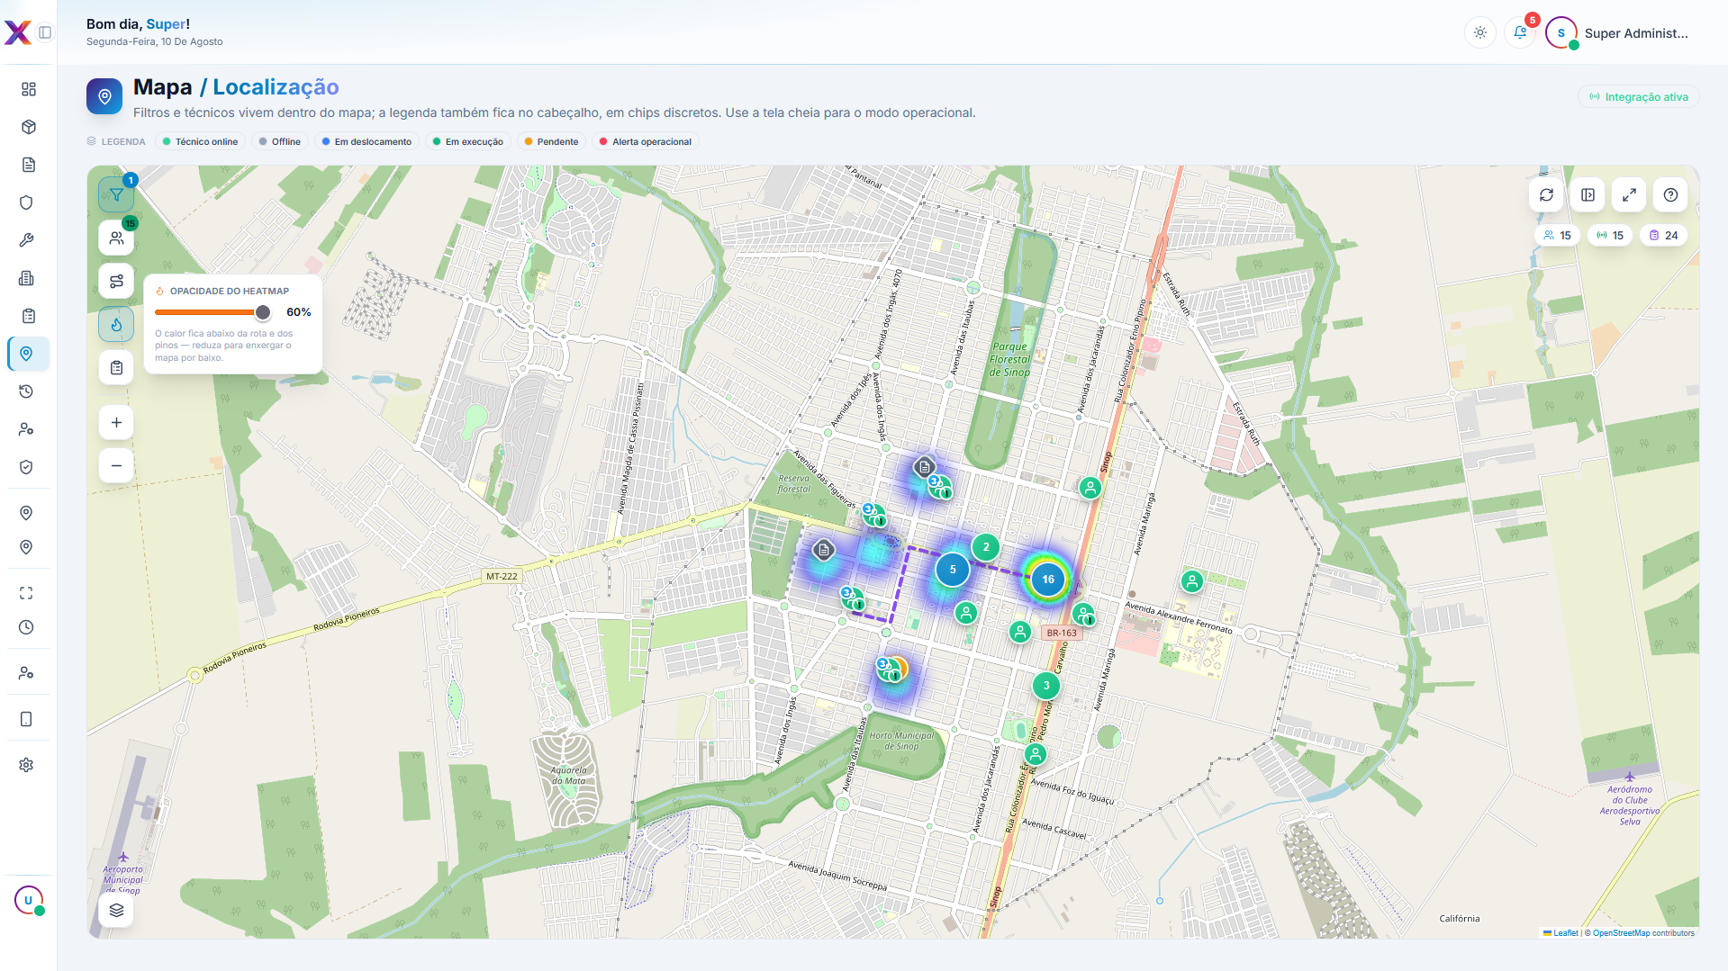1728x971 pixels.
Task: Open the building icon in the sidebar
Action: [x=26, y=278]
